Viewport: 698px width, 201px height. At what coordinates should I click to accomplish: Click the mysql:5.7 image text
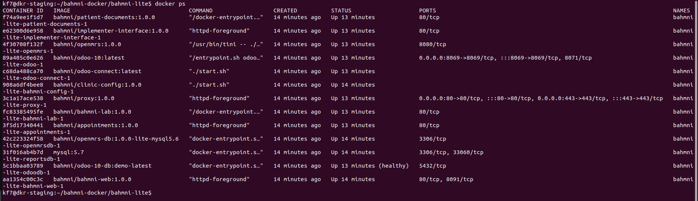[x=68, y=152]
